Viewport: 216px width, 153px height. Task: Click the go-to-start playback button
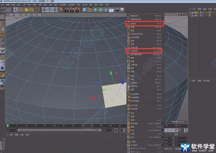[116, 130]
